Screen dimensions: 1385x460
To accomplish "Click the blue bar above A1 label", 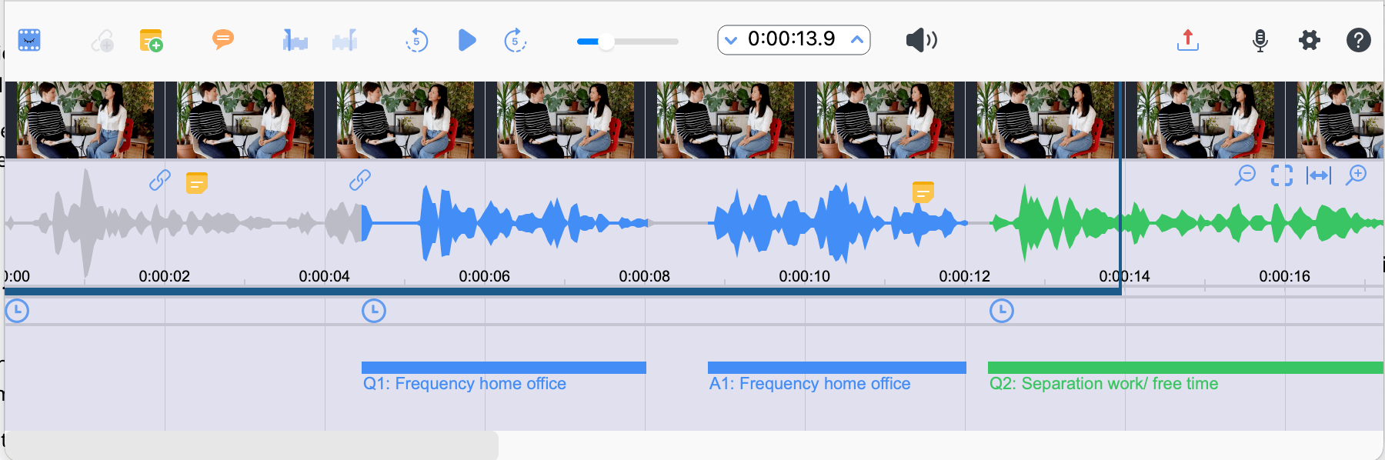I will coord(836,368).
